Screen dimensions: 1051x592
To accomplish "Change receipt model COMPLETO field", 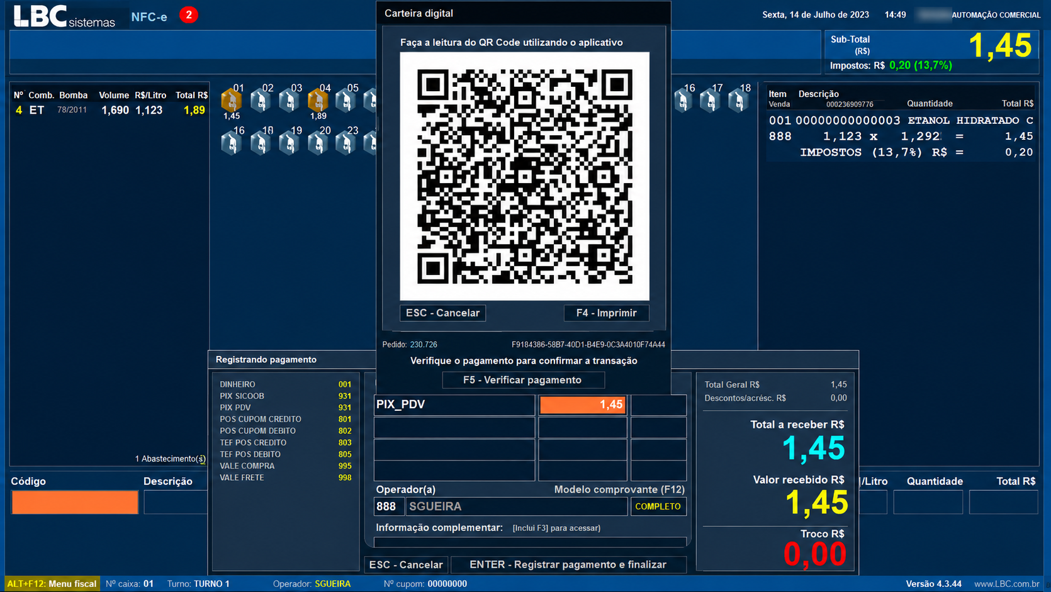I will (x=658, y=506).
